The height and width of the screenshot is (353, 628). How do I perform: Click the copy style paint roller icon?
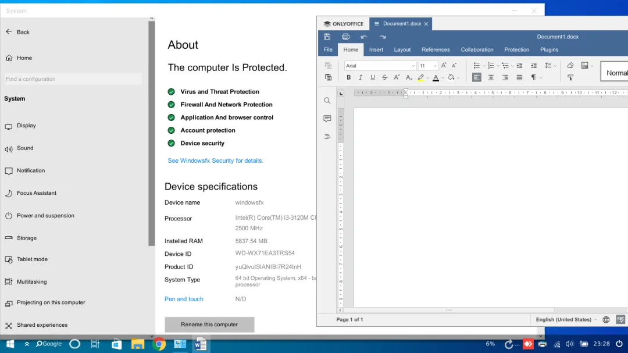tap(570, 77)
